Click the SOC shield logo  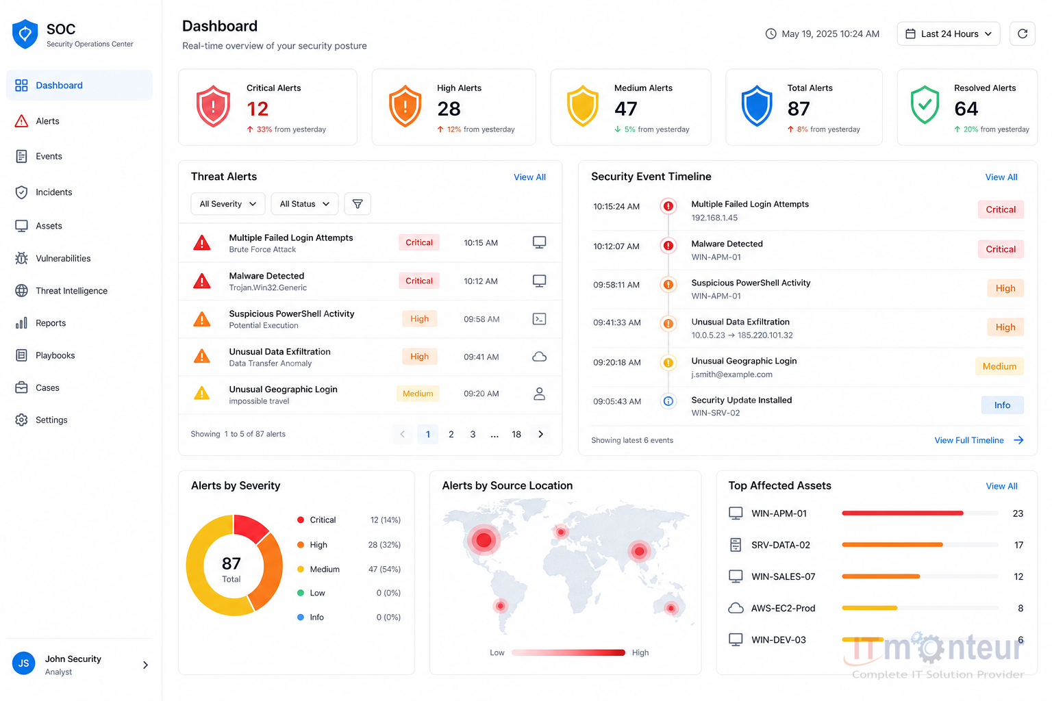pos(25,34)
